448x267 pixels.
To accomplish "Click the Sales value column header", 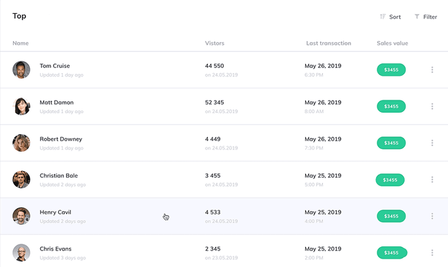I will 392,43.
